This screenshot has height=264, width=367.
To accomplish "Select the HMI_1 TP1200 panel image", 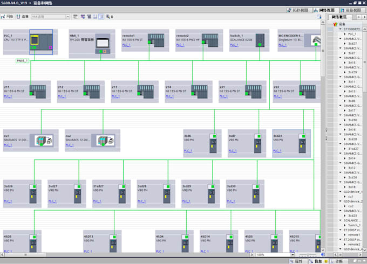I will click(x=103, y=44).
